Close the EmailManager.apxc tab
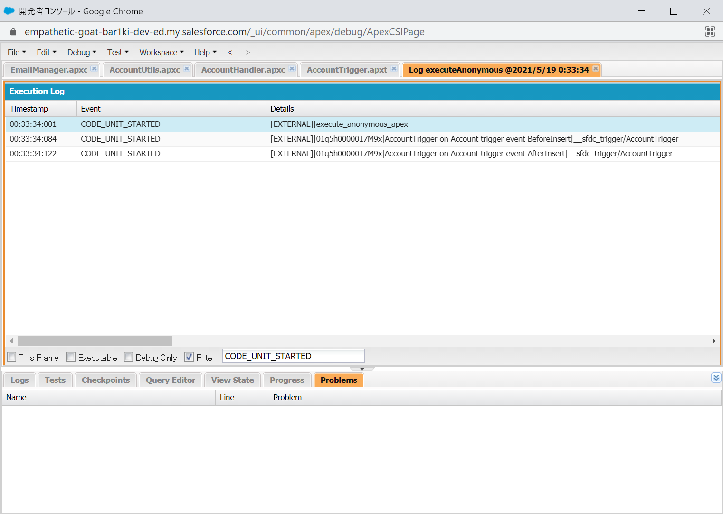Image resolution: width=723 pixels, height=514 pixels. point(95,68)
